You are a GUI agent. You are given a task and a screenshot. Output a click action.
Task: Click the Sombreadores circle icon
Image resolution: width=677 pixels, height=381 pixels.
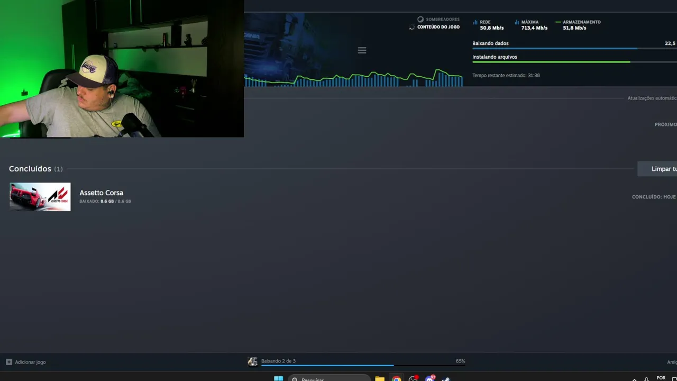click(x=420, y=20)
